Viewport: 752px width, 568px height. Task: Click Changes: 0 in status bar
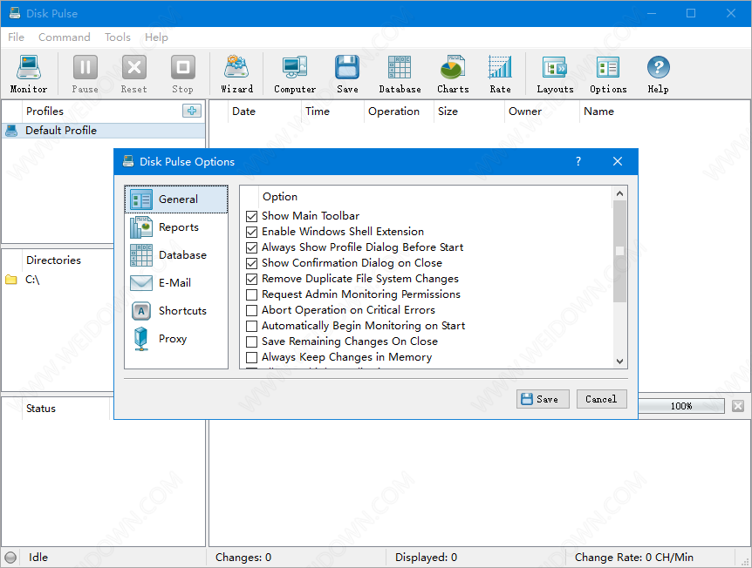point(243,558)
